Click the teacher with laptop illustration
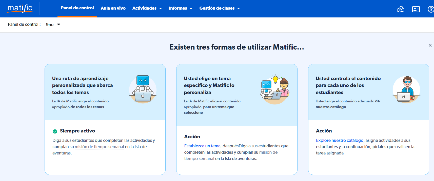The image size is (434, 181). pos(406,89)
